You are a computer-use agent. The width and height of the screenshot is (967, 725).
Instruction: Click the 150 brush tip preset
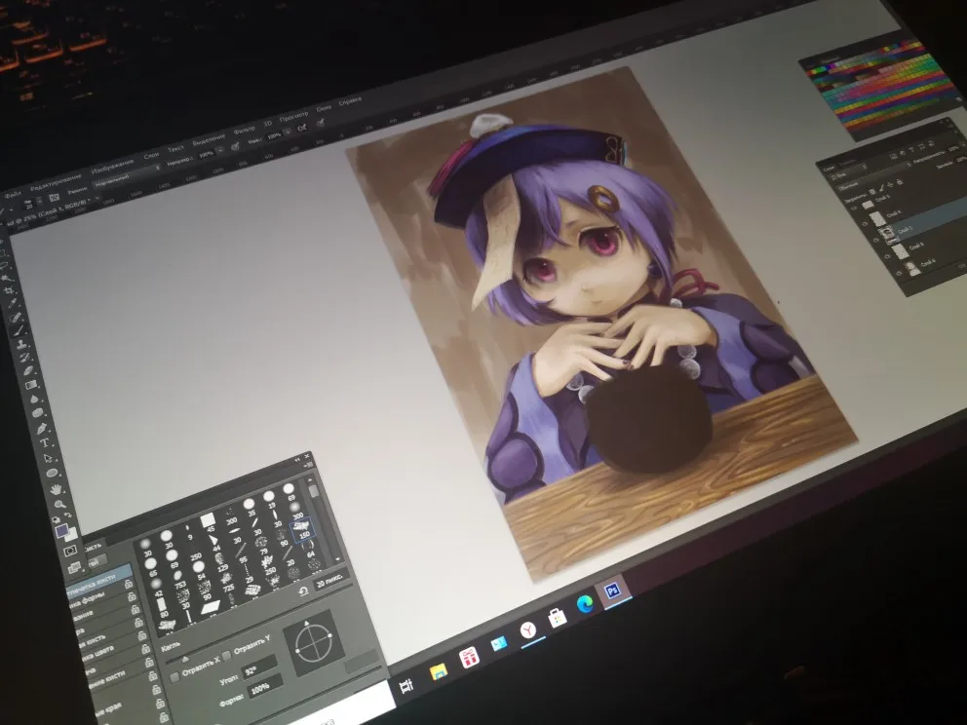coord(303,531)
